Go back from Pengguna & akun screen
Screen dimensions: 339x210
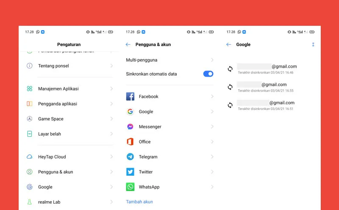[128, 44]
